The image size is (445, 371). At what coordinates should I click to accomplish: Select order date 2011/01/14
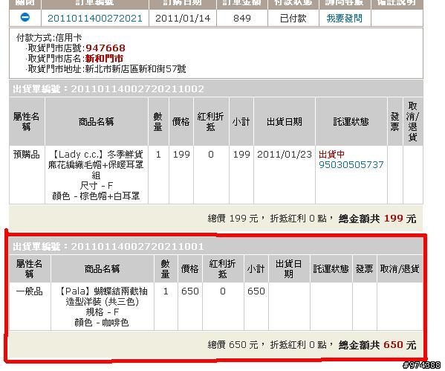183,19
